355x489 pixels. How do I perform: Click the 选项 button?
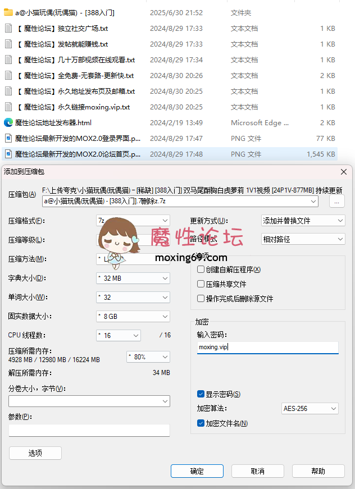click(x=35, y=453)
